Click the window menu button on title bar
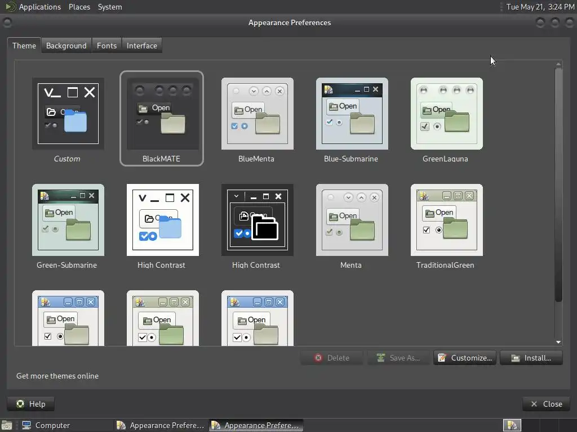The height and width of the screenshot is (432, 577). pyautogui.click(x=7, y=22)
